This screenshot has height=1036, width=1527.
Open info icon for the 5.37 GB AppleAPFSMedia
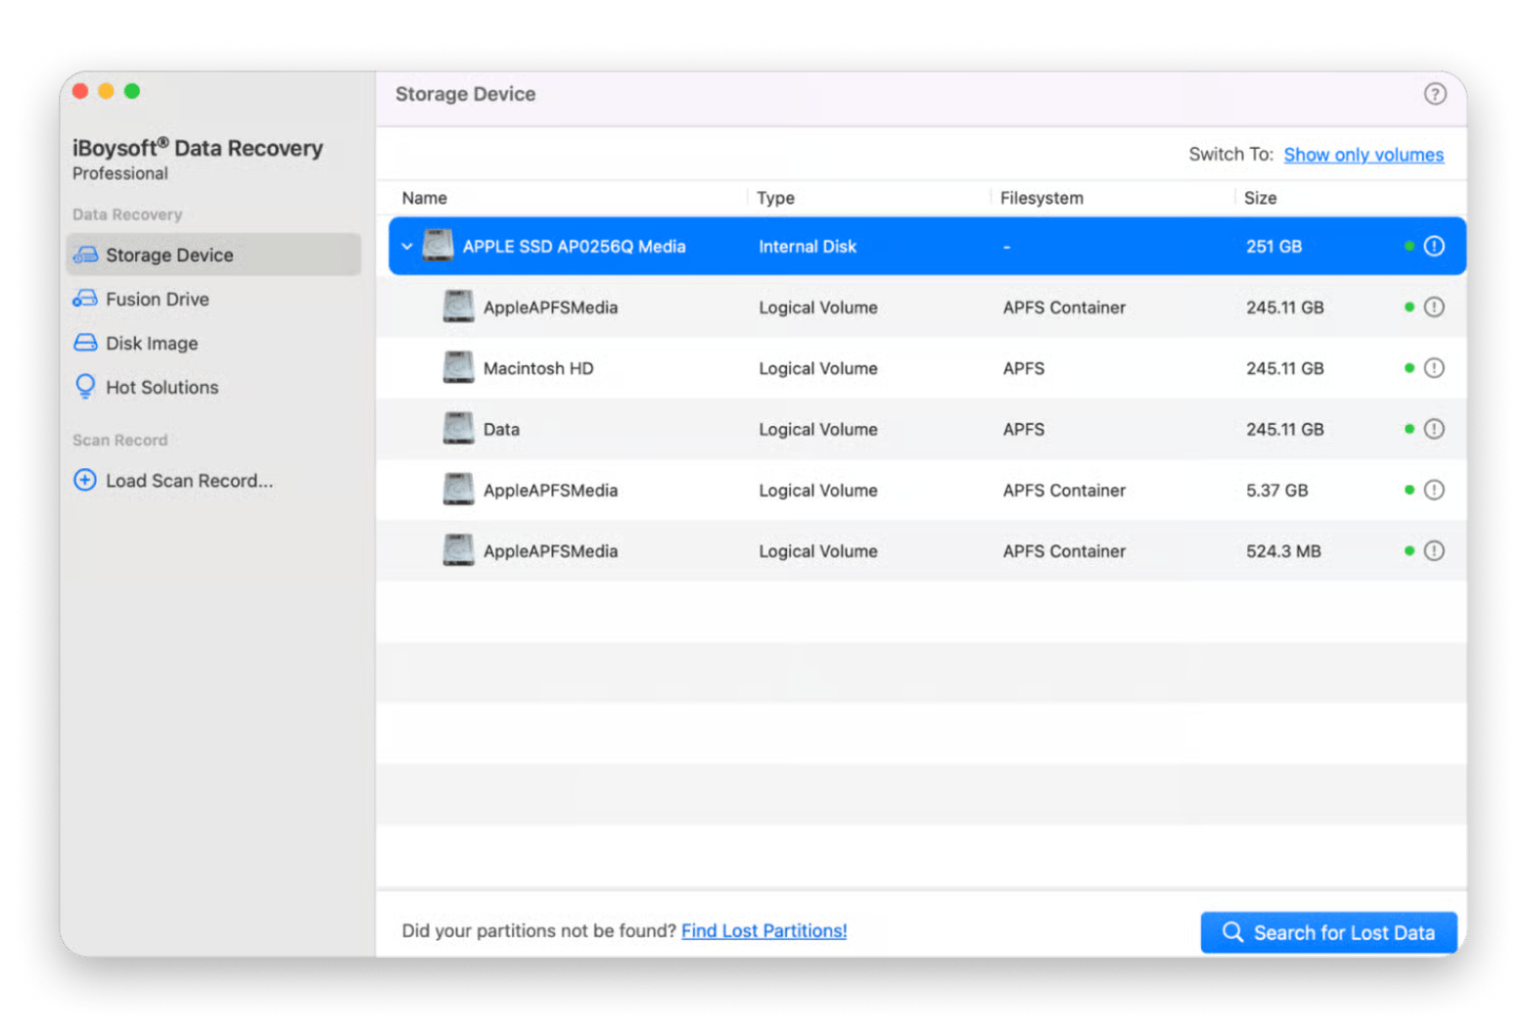click(1434, 490)
